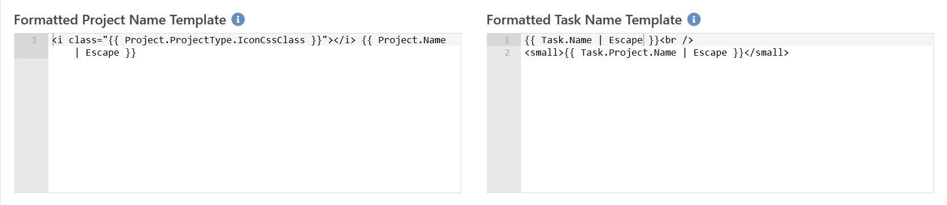Click line number 2 in task template gutter
The width and height of the screenshot is (947, 205).
point(507,53)
